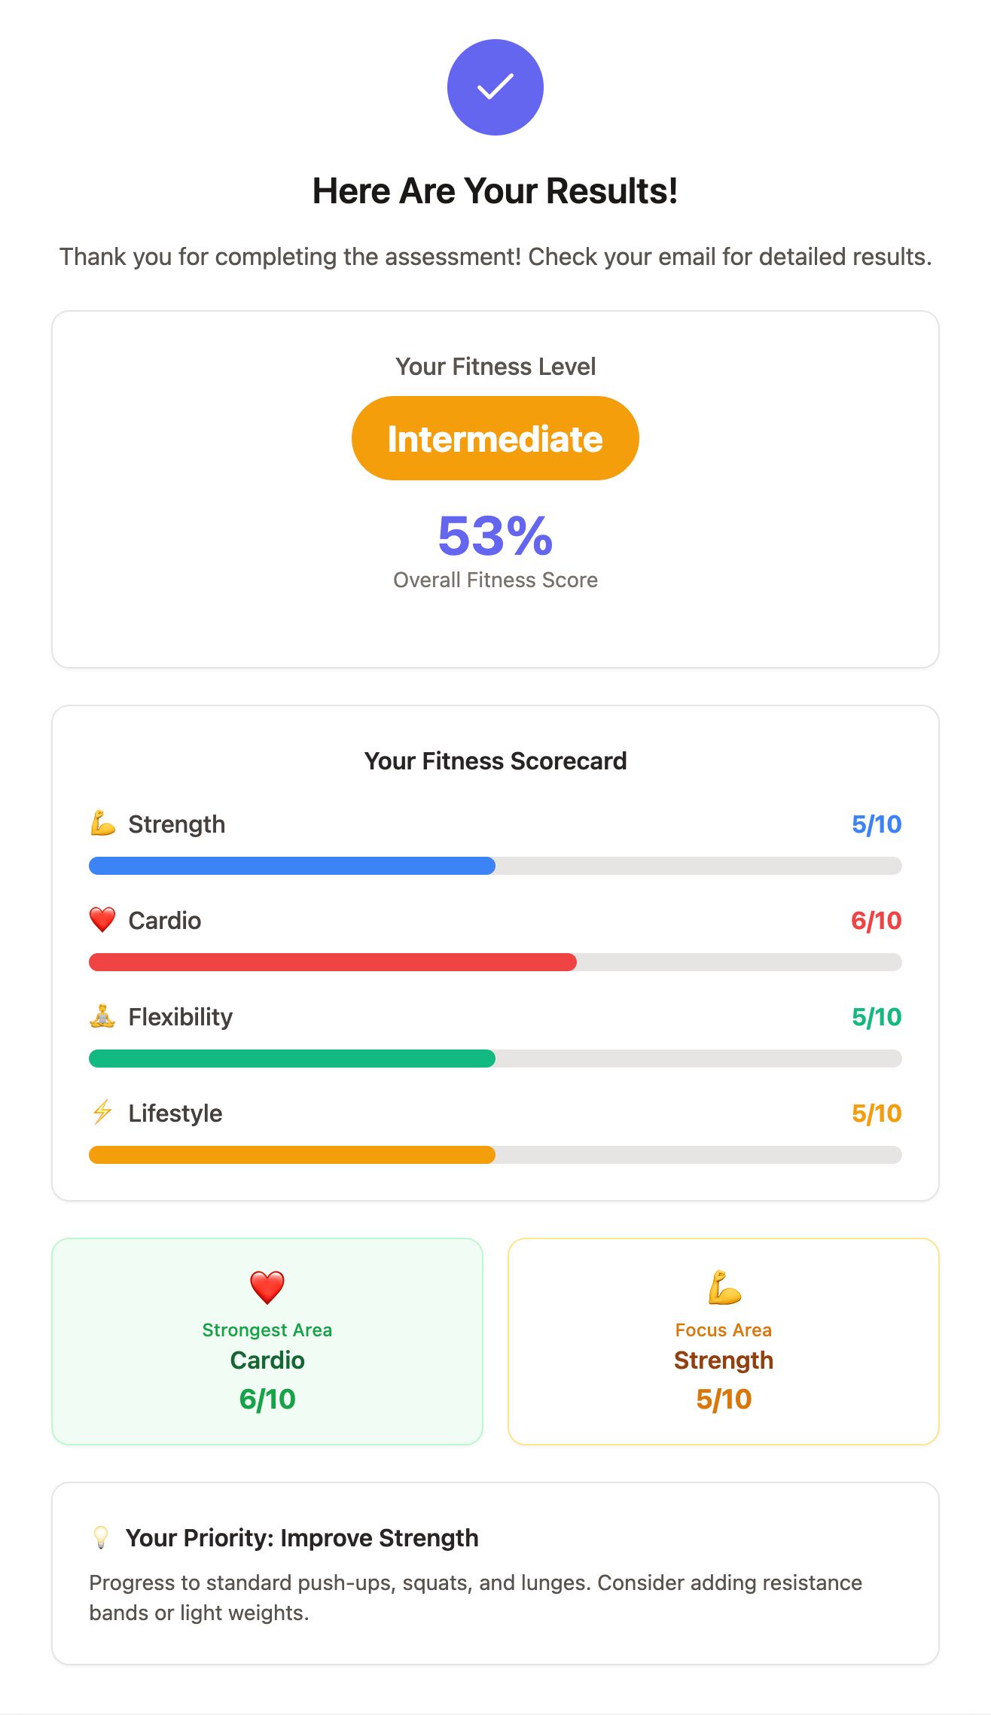991x1715 pixels.
Task: Click the heart icon in Strongest Area card
Action: tap(267, 1287)
